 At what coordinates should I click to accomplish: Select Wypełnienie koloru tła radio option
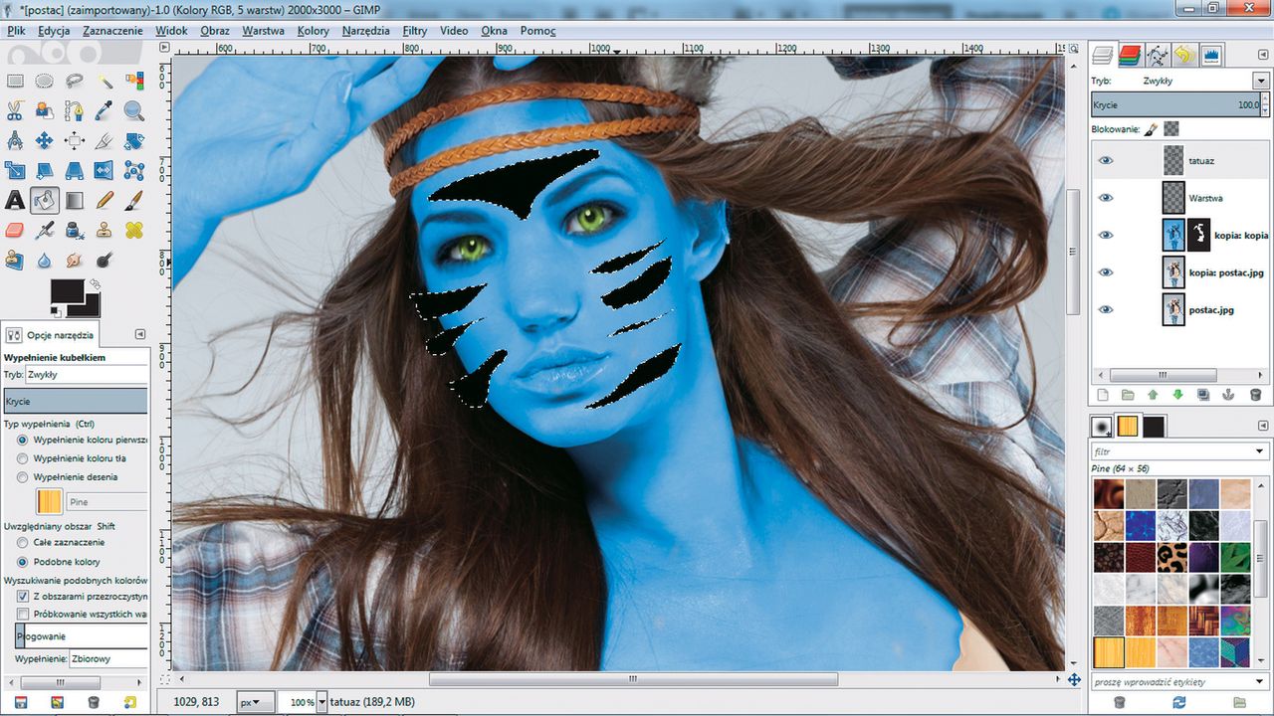pos(23,458)
